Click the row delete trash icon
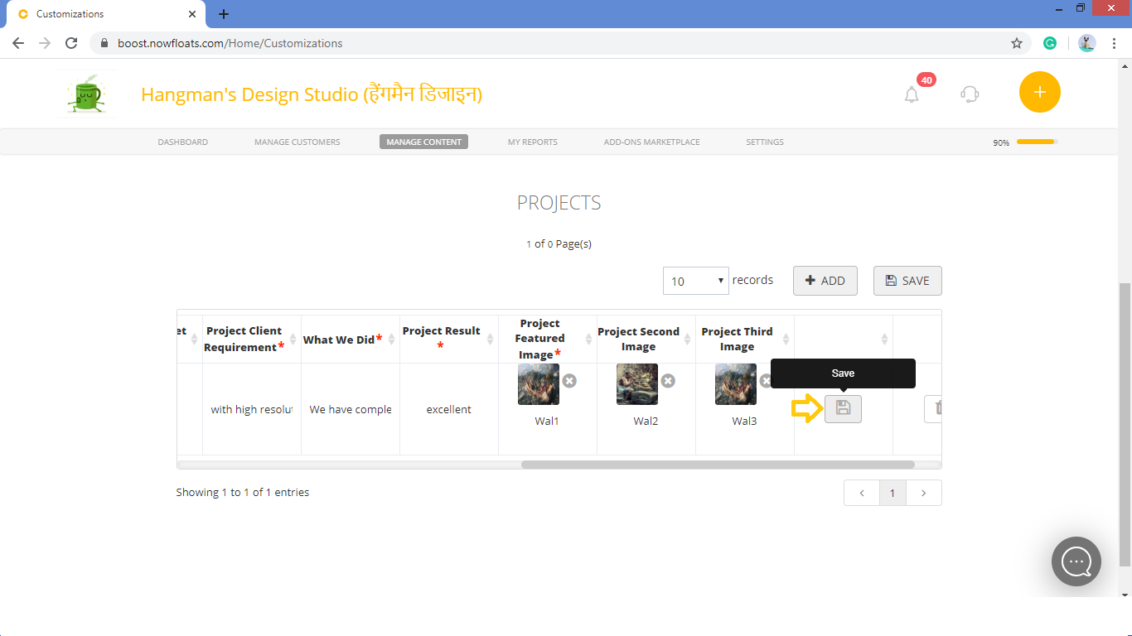The image size is (1132, 636). tap(936, 408)
